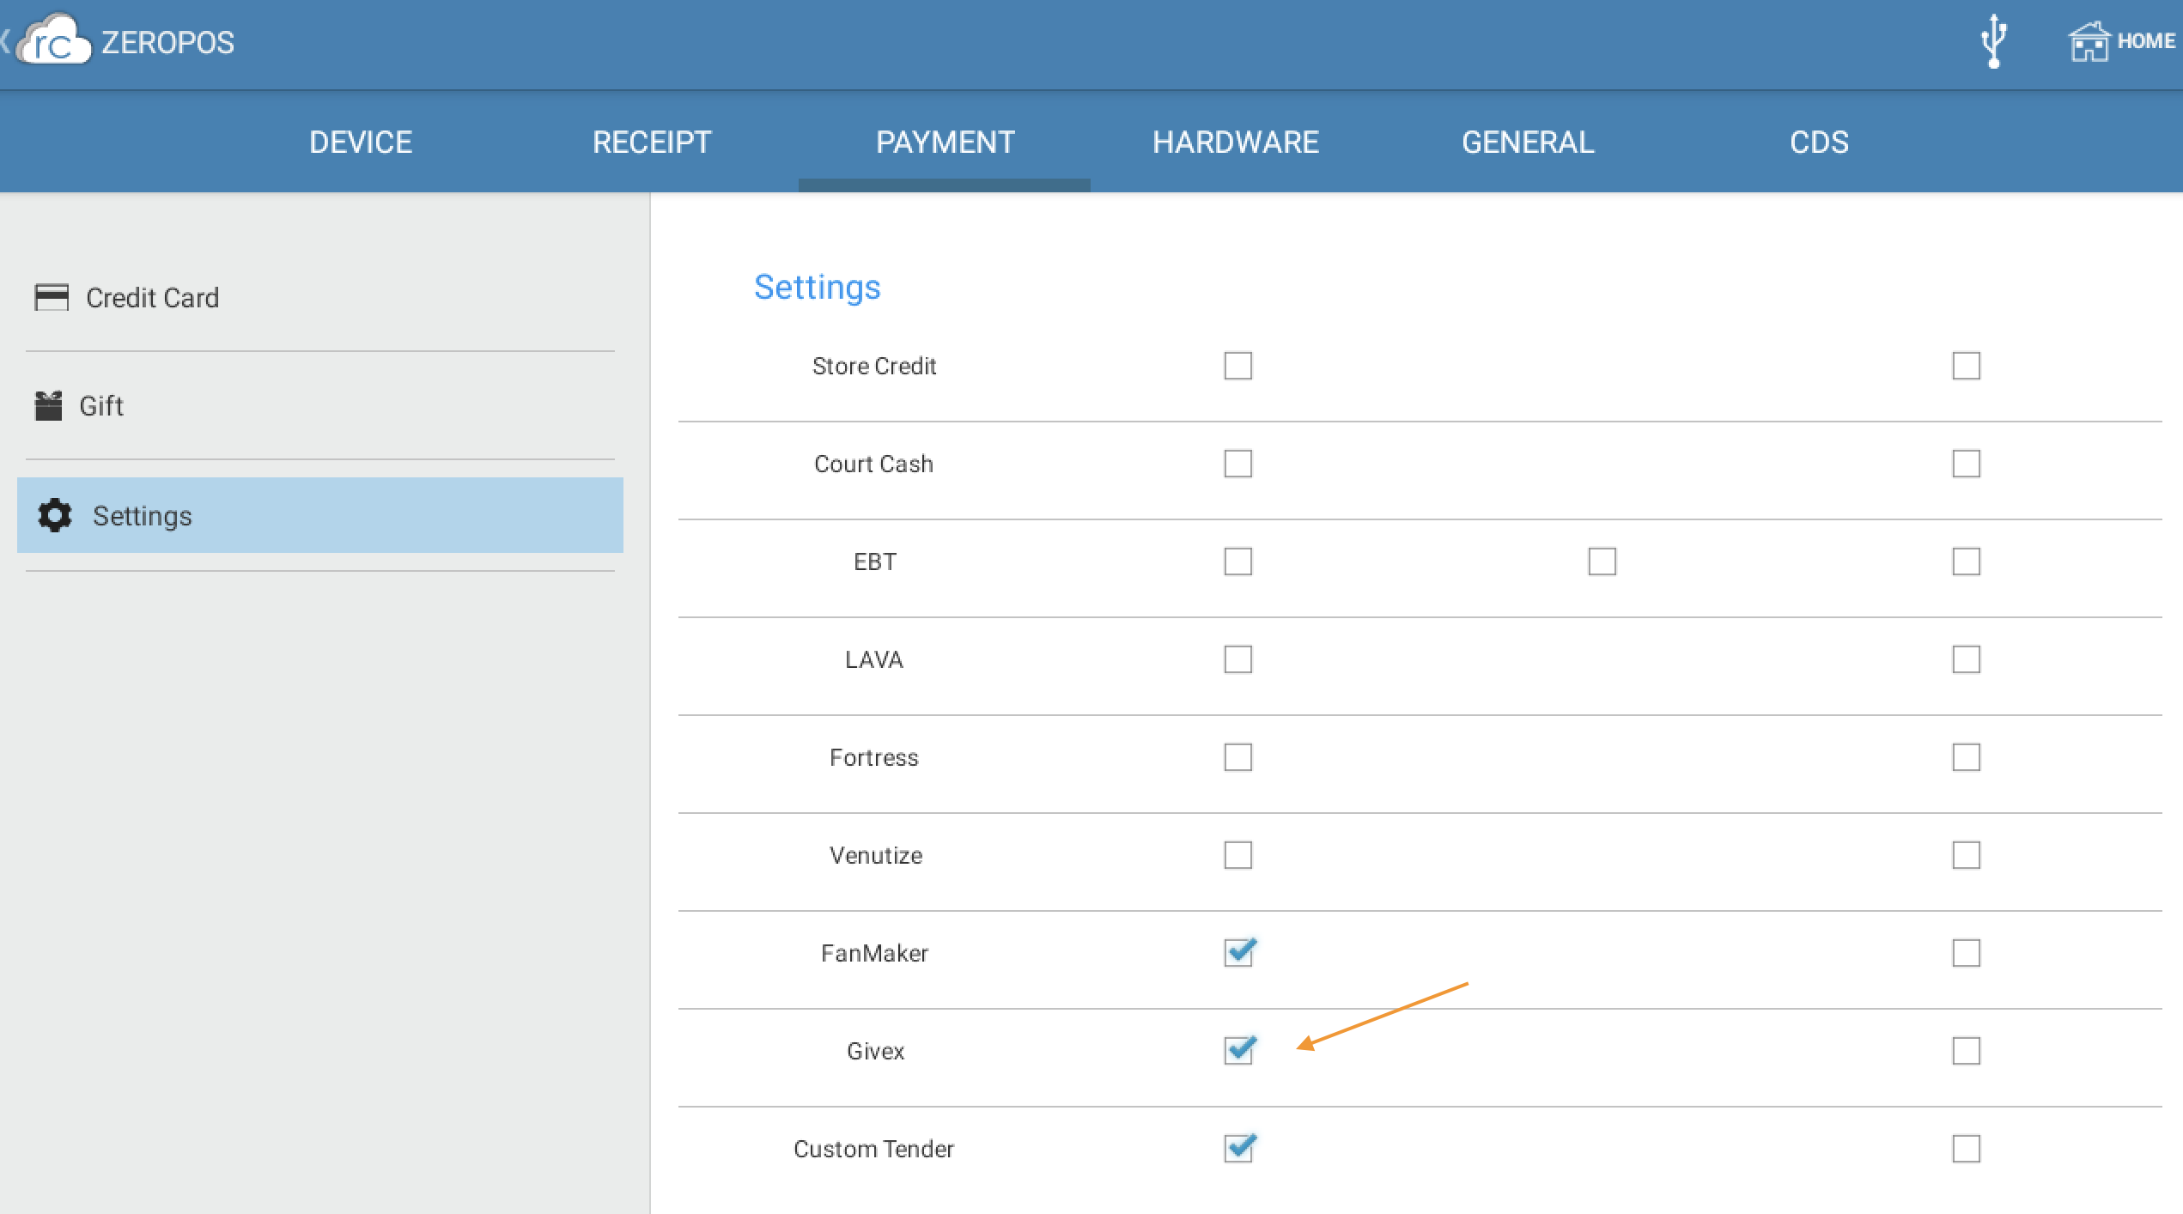Viewport: 2183px width, 1214px height.
Task: Toggle rightmost Venutize checkbox
Action: click(x=1966, y=855)
